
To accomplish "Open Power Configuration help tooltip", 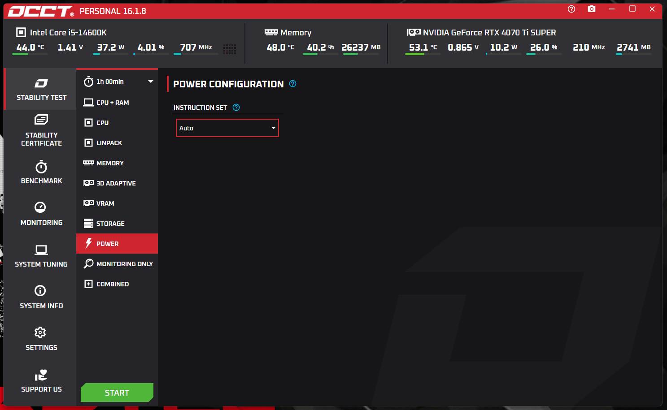I will click(x=293, y=84).
